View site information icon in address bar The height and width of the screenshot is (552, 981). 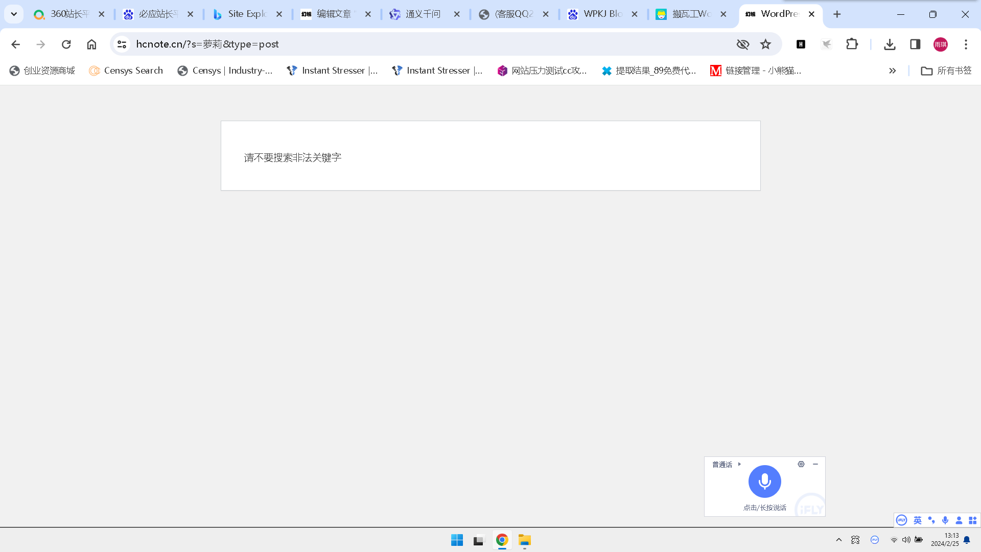click(x=122, y=44)
